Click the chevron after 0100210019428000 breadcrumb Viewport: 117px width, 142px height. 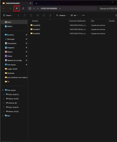coord(60,9)
